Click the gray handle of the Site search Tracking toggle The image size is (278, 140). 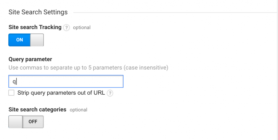tap(37, 40)
